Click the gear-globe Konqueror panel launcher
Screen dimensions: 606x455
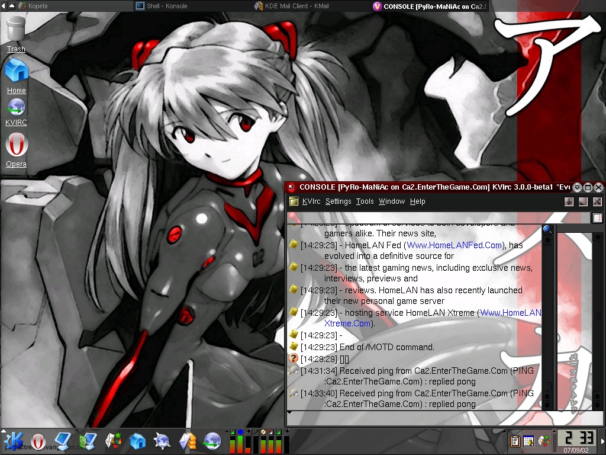coord(162,441)
